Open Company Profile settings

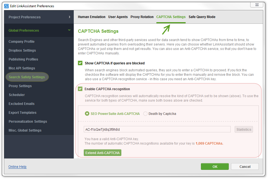(21, 42)
